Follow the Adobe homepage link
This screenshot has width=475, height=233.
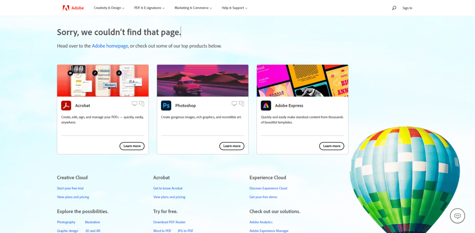tap(110, 46)
